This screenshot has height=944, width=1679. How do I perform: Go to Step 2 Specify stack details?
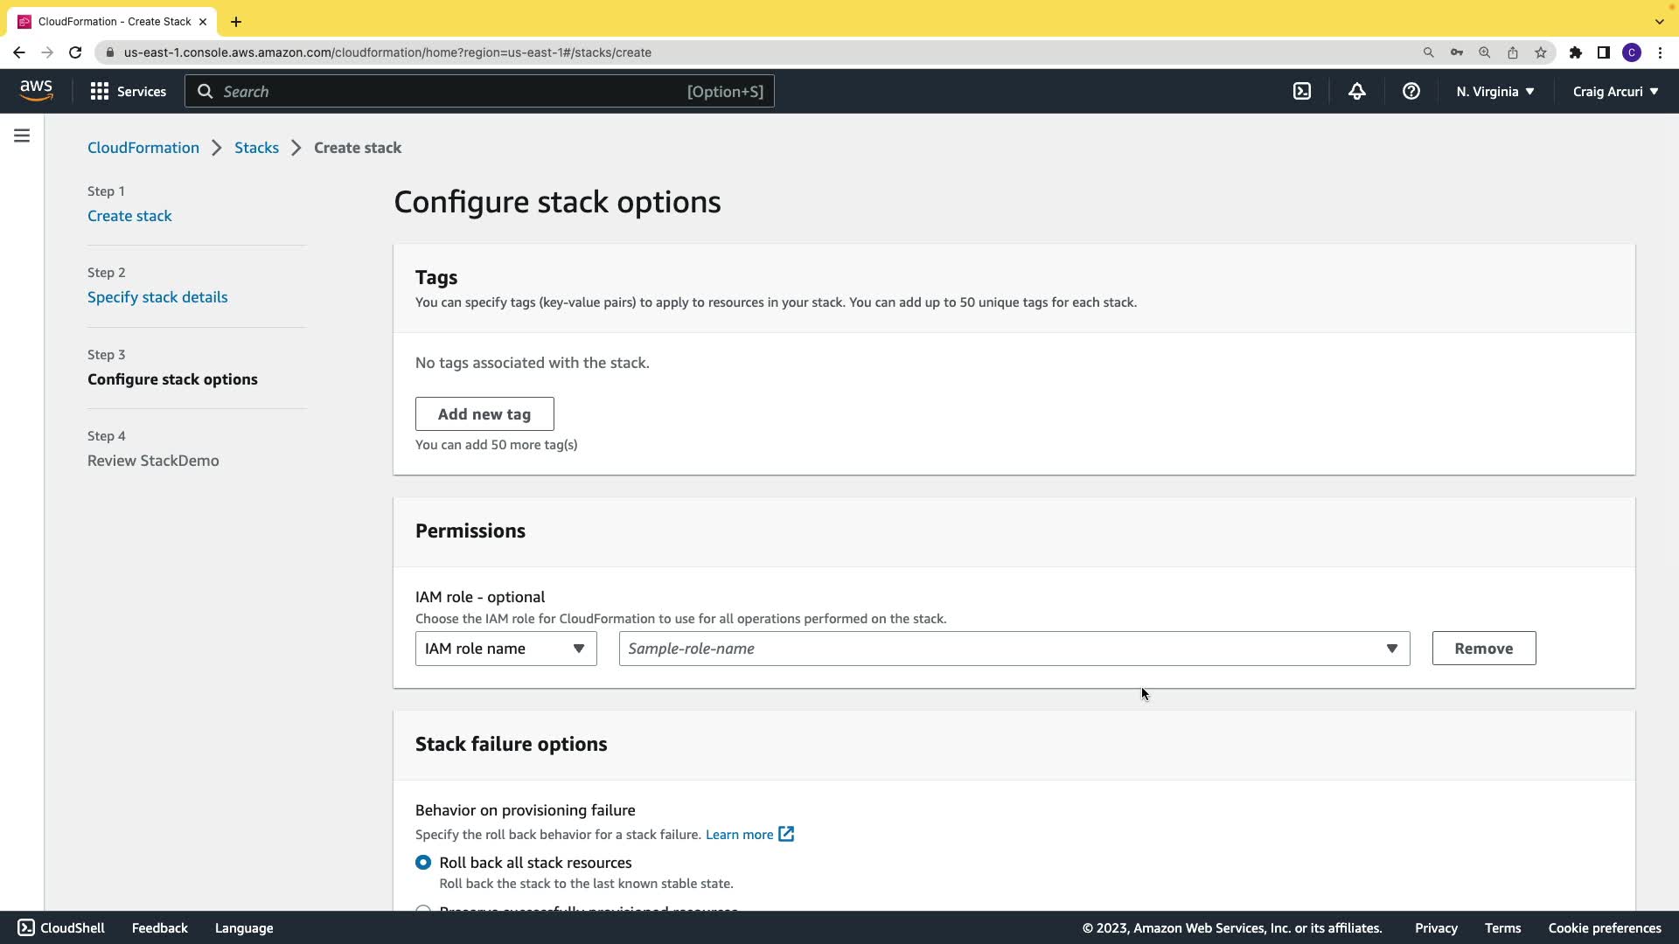(157, 297)
